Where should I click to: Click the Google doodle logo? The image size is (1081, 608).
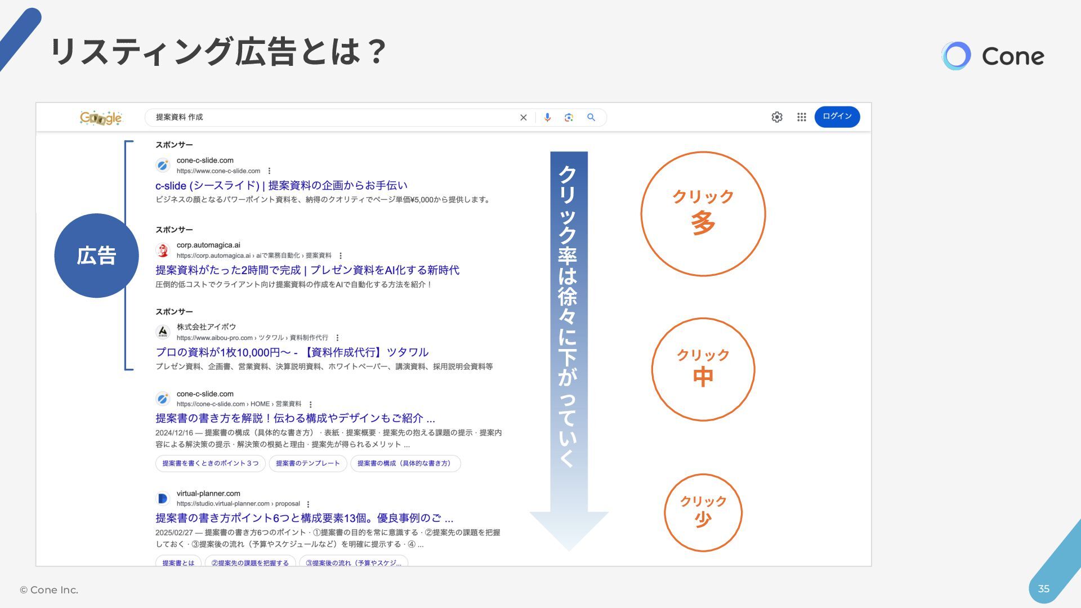click(x=101, y=118)
